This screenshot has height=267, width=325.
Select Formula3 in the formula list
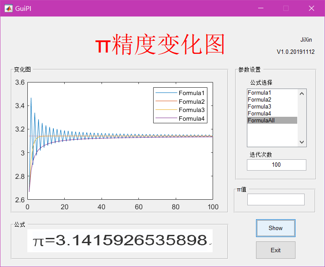(x=272, y=106)
